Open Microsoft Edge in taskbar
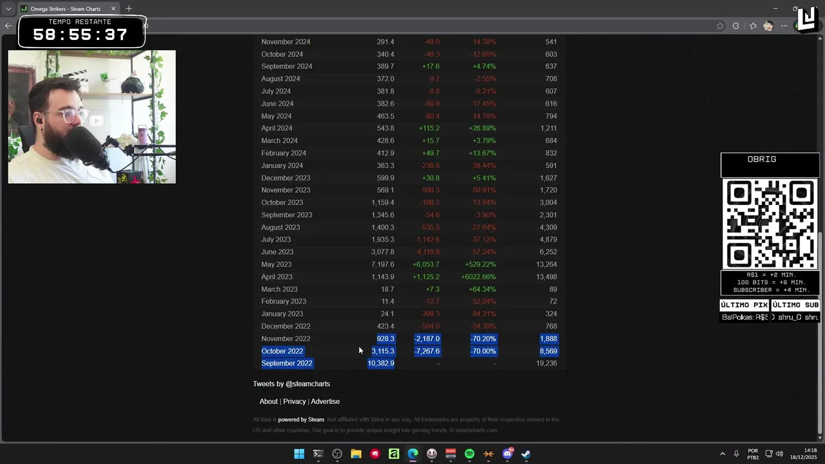This screenshot has width=825, height=464. click(412, 454)
